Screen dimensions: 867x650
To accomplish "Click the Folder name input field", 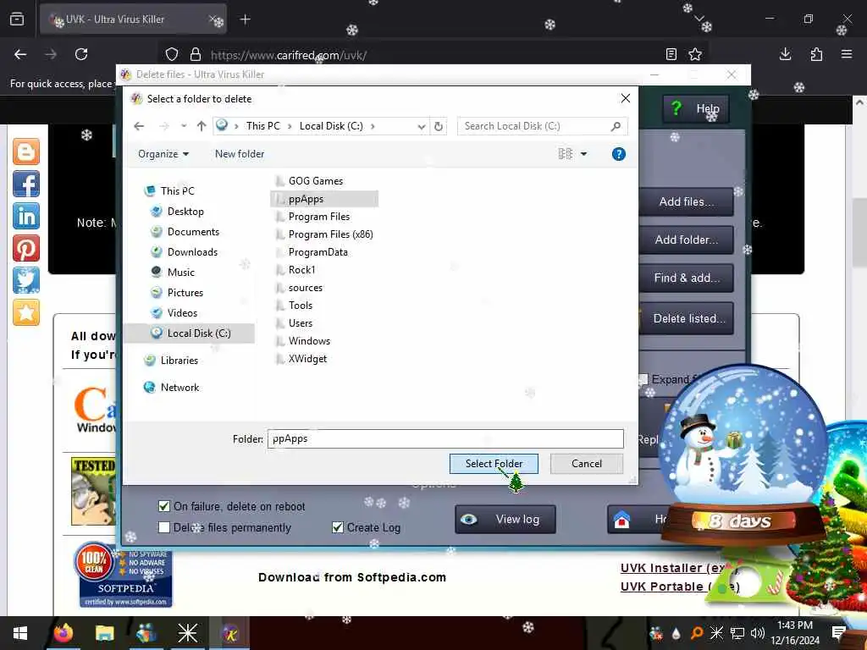I will tap(445, 439).
